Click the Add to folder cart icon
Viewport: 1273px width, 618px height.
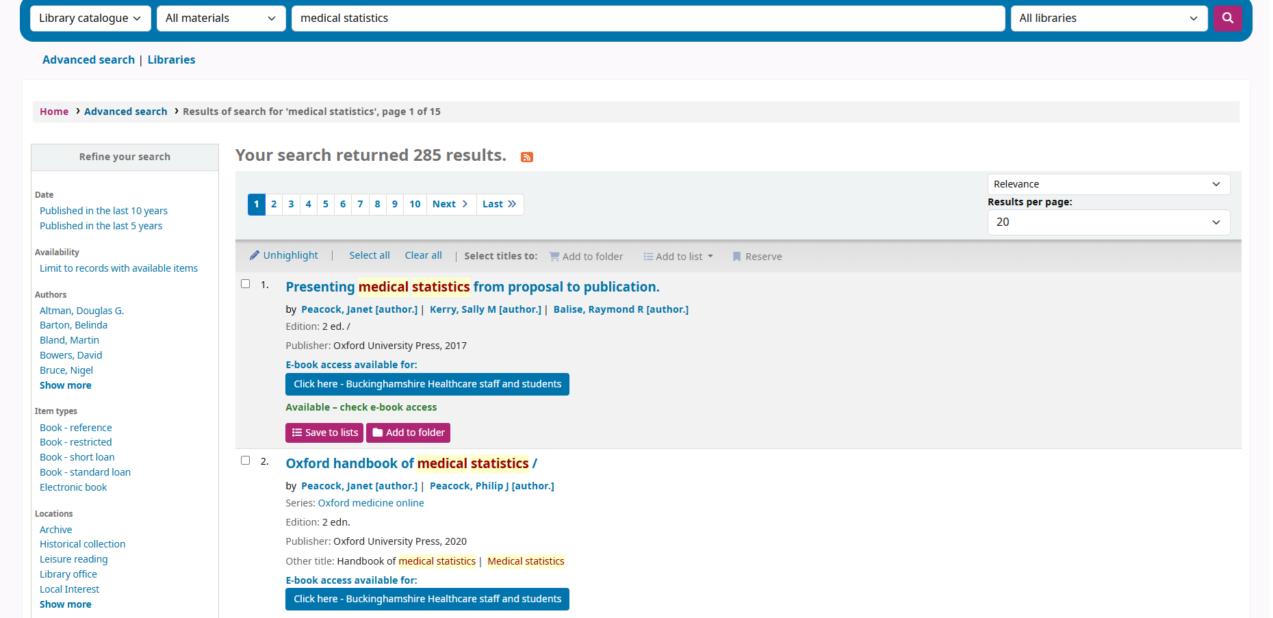pos(554,256)
